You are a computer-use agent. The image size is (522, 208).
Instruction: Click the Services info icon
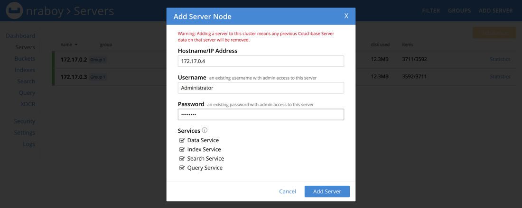205,130
